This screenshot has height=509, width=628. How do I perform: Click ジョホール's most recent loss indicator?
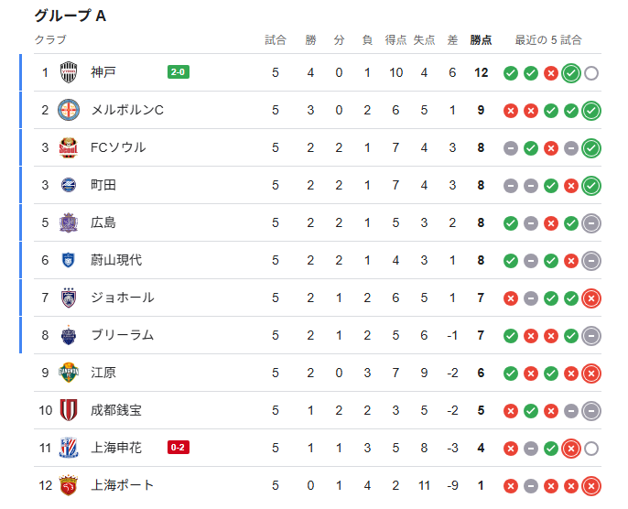pos(591,298)
